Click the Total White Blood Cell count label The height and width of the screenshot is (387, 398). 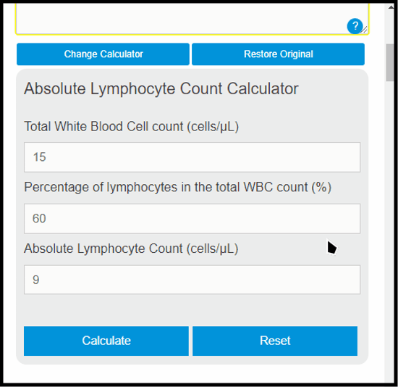pyautogui.click(x=132, y=126)
